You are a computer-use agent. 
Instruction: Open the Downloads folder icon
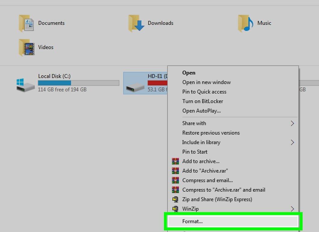pos(136,23)
